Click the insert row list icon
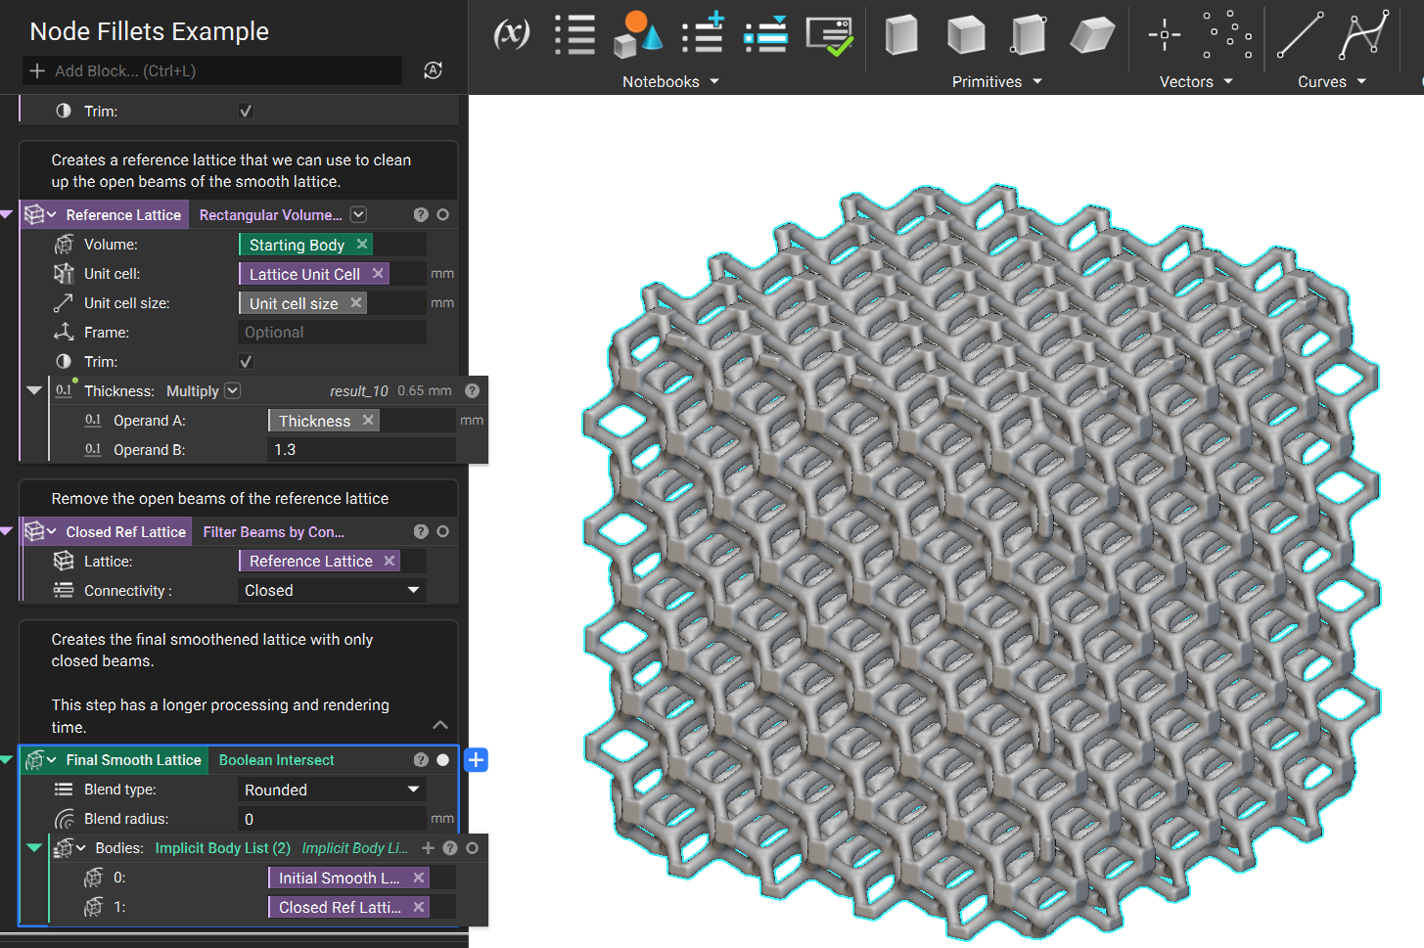Screen dimensions: 1424x948 (765, 34)
